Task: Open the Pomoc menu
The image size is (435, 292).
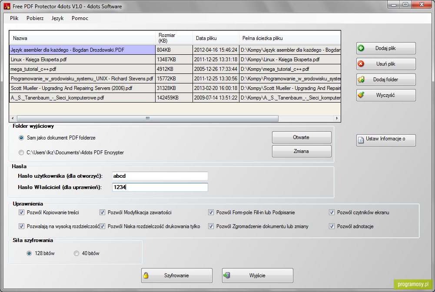Action: 80,18
